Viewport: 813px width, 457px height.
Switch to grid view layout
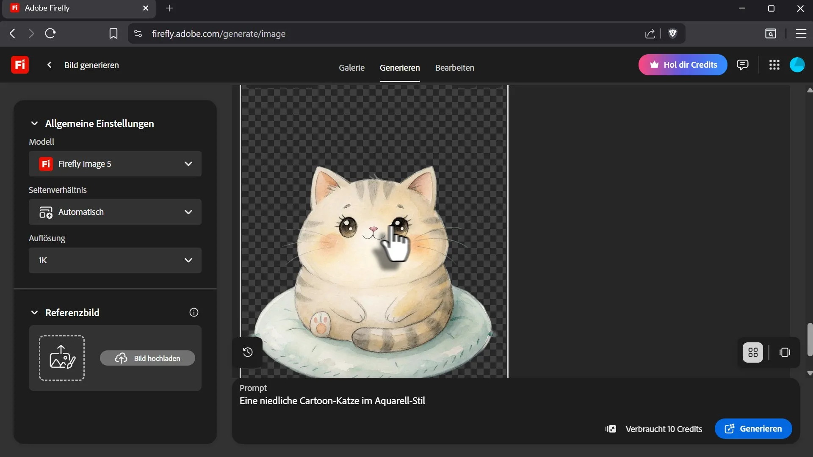click(753, 352)
